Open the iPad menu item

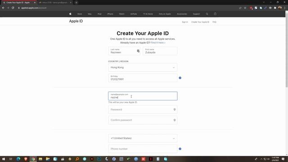(99, 14)
